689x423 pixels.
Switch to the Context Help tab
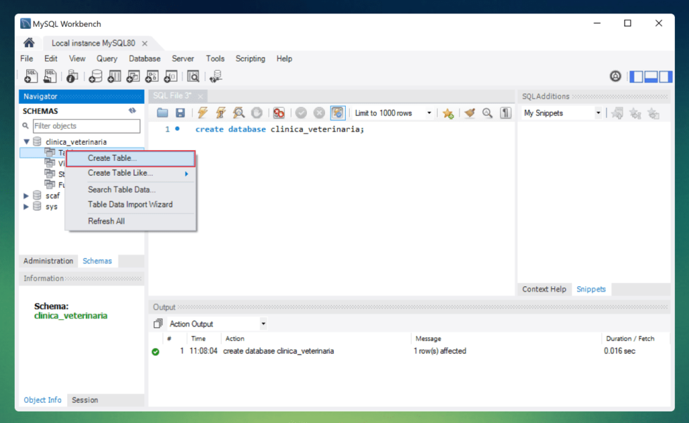pos(544,289)
